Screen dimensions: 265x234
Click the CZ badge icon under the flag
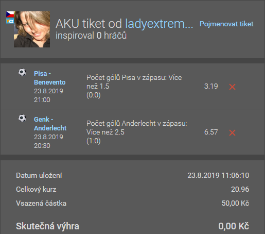(x=10, y=21)
